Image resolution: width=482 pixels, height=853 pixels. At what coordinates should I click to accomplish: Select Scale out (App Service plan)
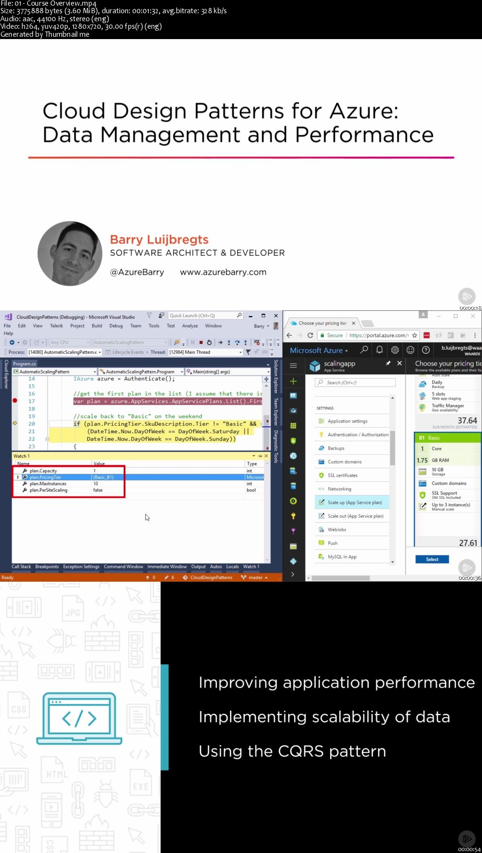coord(352,516)
